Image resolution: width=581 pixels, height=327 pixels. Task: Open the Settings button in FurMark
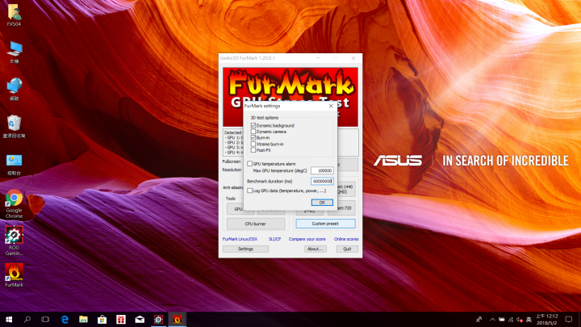245,249
